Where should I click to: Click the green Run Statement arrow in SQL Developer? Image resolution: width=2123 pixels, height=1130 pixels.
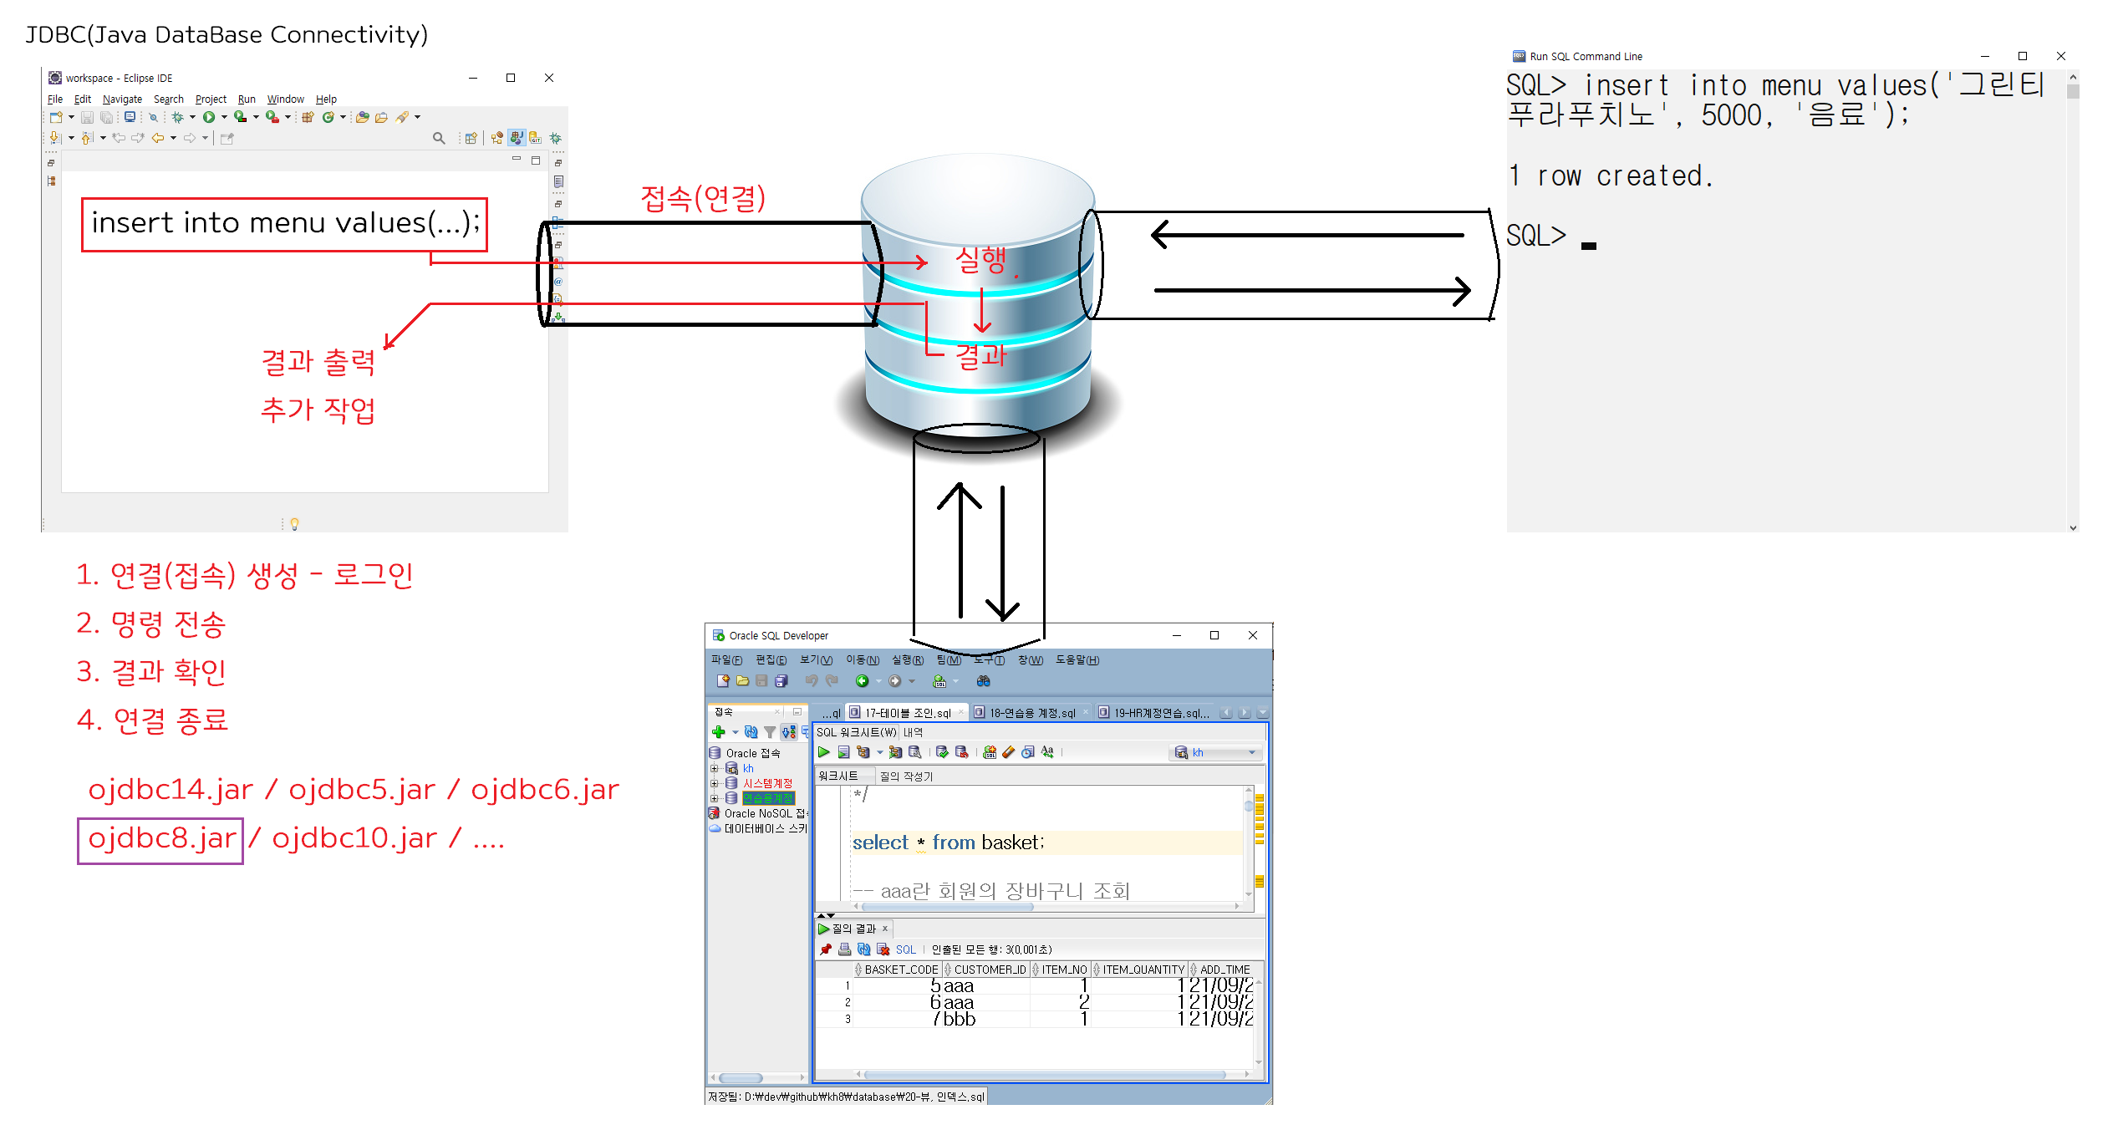click(823, 752)
